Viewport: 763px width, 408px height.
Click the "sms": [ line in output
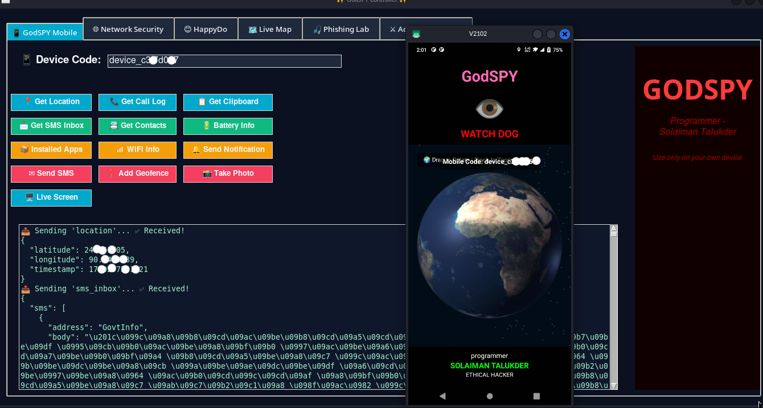[x=48, y=308]
